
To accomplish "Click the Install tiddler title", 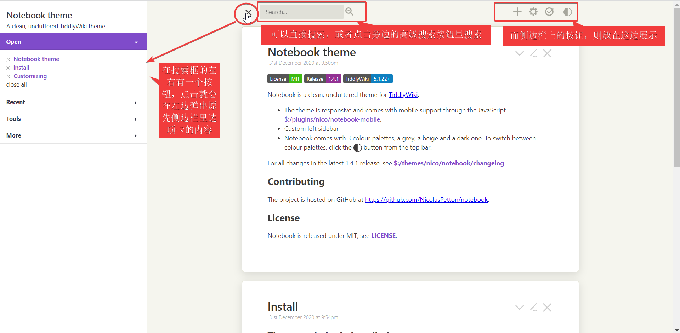I will click(283, 306).
